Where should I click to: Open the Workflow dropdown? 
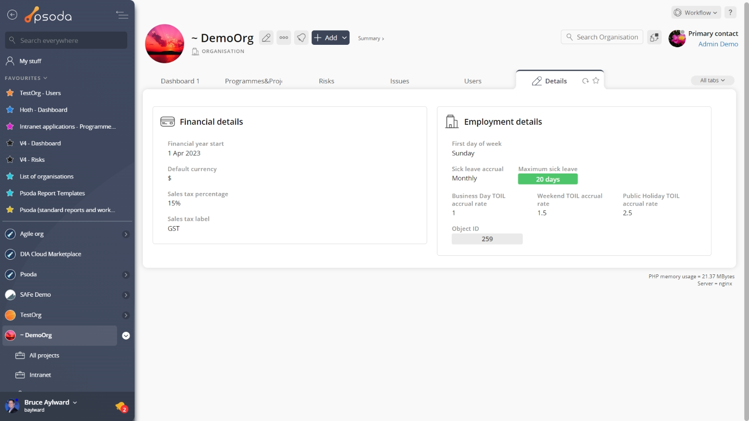696,13
